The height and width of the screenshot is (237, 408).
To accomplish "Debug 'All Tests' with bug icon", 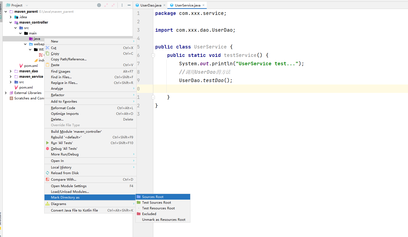I will tap(90, 149).
